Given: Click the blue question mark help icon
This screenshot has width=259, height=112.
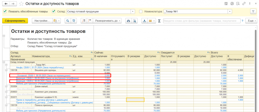Looking at the screenshot, I should point(243,21).
